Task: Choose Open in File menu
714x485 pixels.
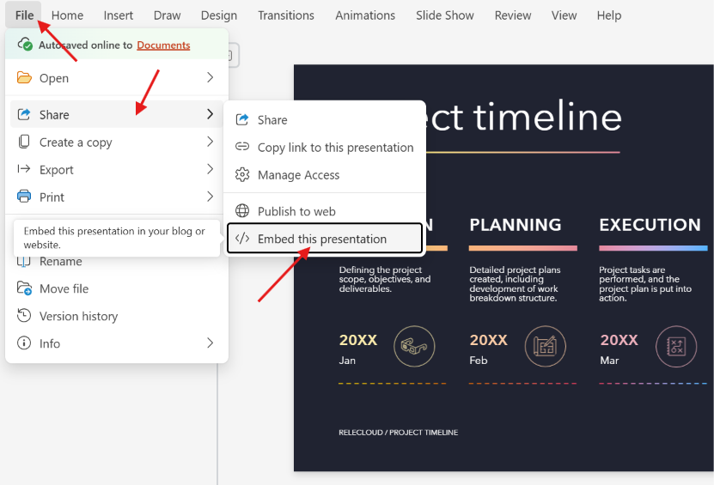Action: point(116,78)
